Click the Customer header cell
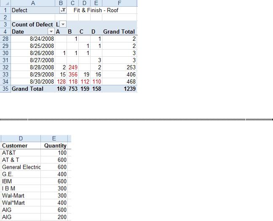 pos(21,145)
